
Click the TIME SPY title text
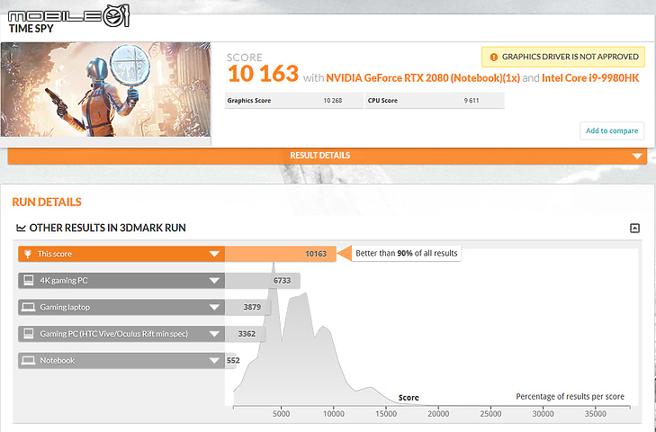pos(31,29)
